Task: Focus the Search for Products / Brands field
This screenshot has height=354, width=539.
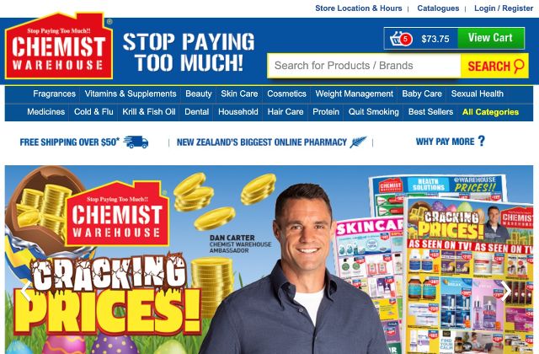Action: 364,66
